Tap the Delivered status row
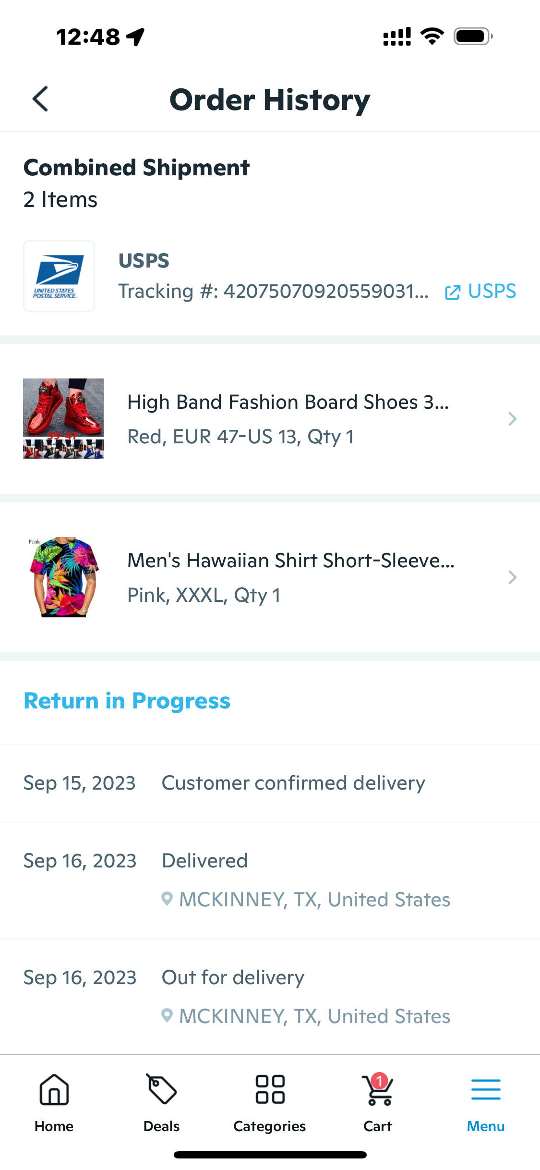 click(204, 860)
